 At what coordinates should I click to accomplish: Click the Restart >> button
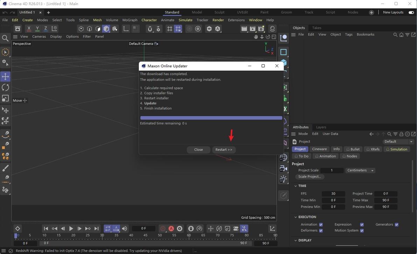pos(224,150)
